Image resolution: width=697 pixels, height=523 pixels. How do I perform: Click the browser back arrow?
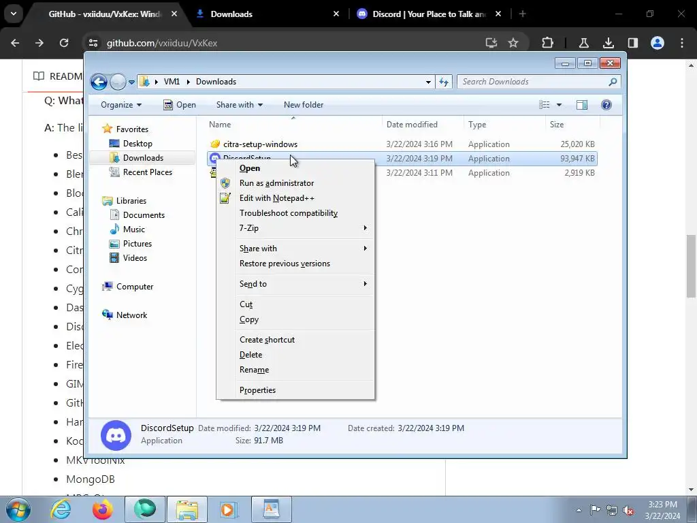tap(15, 43)
